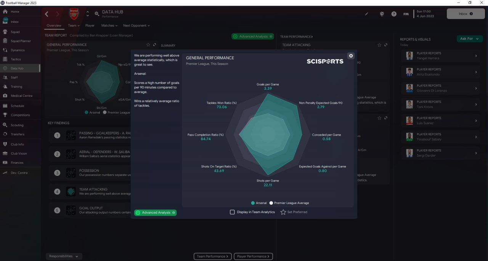Open Schedule from the sidebar

point(20,106)
